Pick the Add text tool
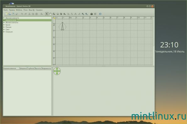Viewport: 187px width, 124px height. [x=64, y=14]
